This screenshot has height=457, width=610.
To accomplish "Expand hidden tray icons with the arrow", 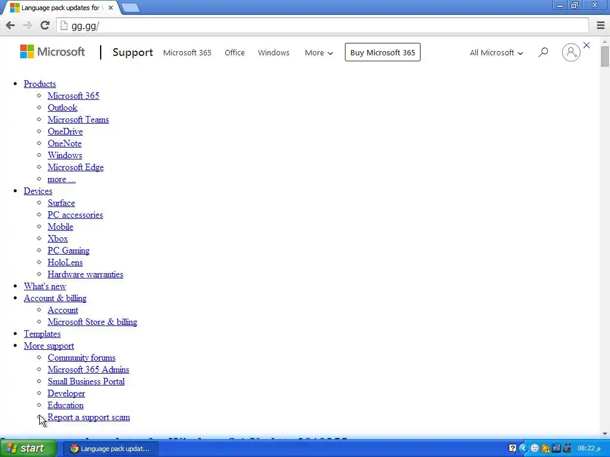I will (x=523, y=449).
